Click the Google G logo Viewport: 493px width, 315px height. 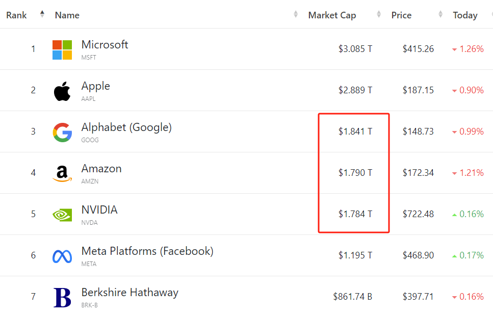pyautogui.click(x=62, y=133)
